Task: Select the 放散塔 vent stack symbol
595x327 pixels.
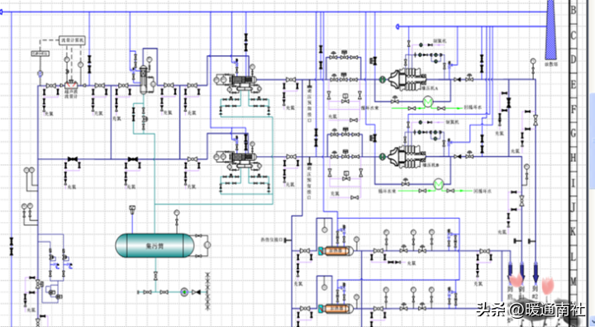Action: pos(550,30)
